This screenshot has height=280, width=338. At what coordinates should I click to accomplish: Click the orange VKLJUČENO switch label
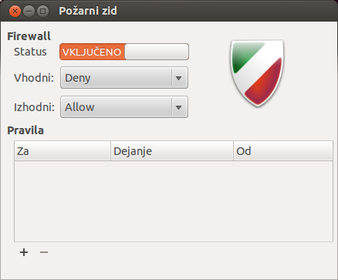pos(92,52)
